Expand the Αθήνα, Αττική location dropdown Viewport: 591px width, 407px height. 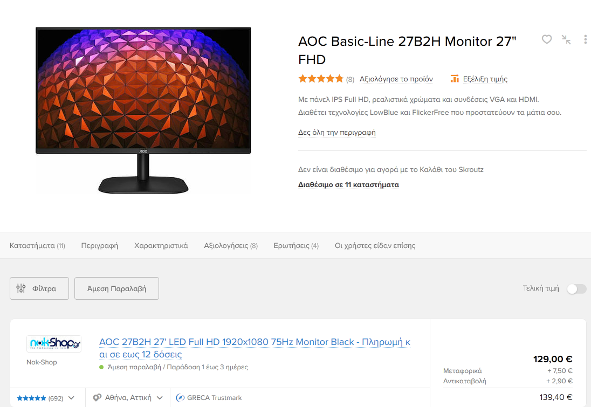(x=160, y=398)
